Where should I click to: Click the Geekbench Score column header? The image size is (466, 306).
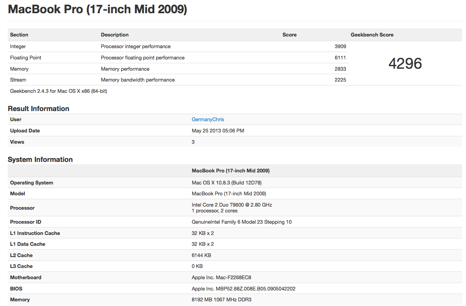tap(372, 35)
